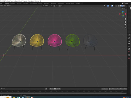The width and height of the screenshot is (131, 98).
Task: Click the scene browse icon near Scene
Action: (x=123, y=3)
